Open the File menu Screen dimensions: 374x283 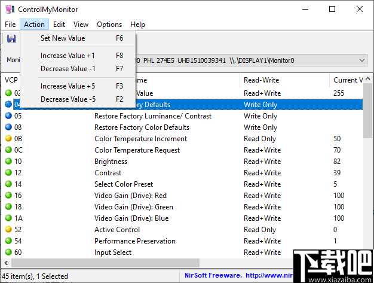pos(10,25)
